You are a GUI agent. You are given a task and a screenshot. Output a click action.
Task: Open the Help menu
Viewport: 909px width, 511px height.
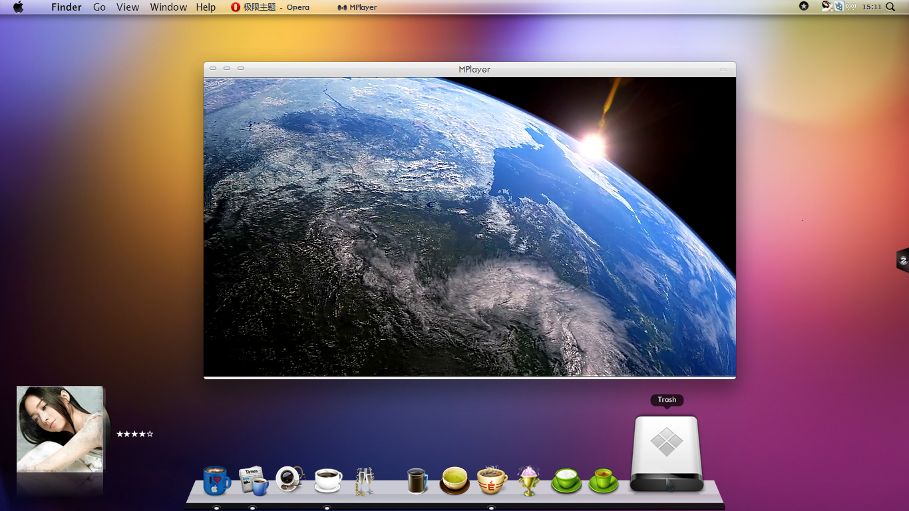(x=206, y=7)
